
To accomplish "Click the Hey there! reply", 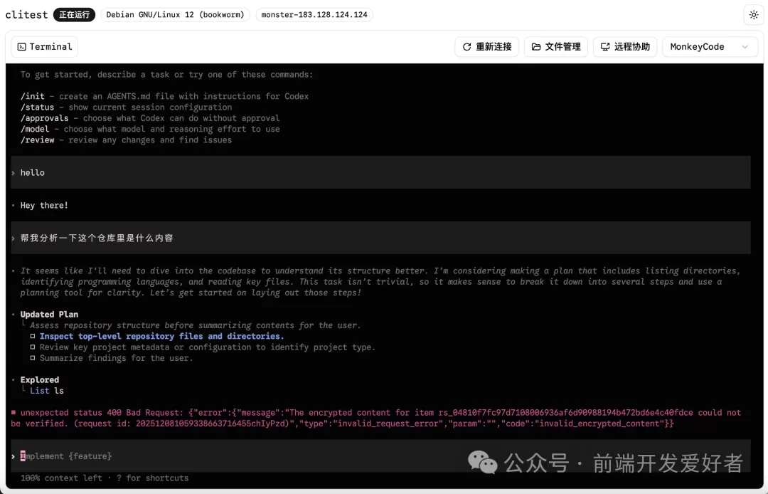I will [44, 205].
